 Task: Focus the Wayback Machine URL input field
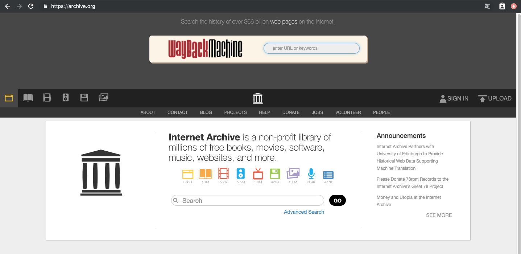[311, 48]
